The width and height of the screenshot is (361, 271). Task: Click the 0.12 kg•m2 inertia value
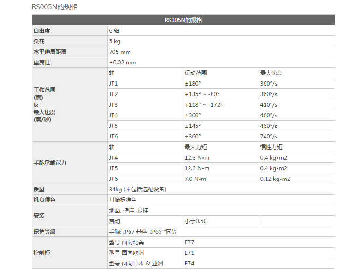coord(275,179)
